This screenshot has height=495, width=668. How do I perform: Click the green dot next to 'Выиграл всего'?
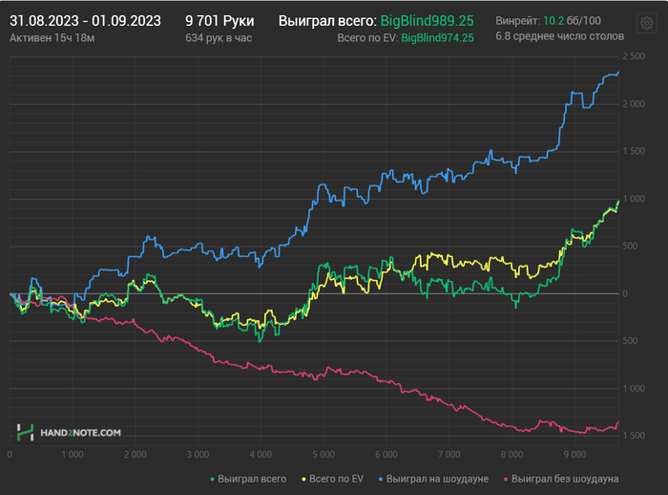pos(212,479)
